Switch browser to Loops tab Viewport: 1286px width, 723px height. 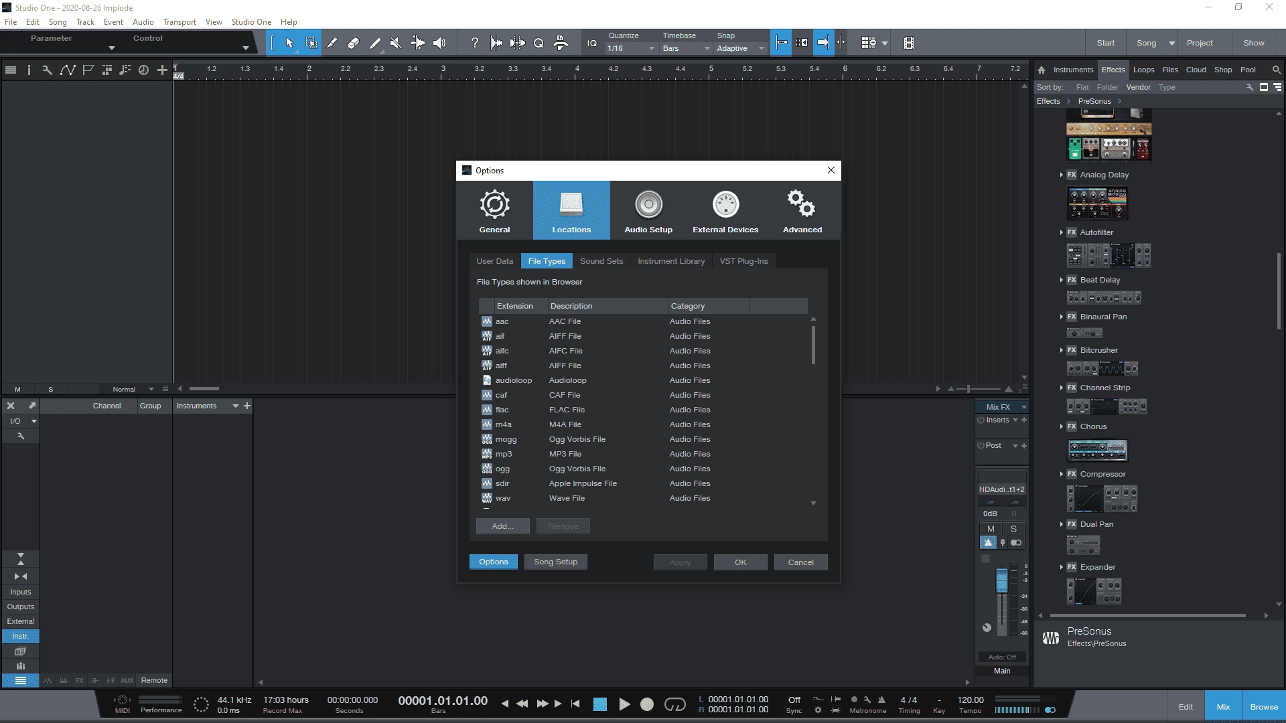coord(1143,70)
